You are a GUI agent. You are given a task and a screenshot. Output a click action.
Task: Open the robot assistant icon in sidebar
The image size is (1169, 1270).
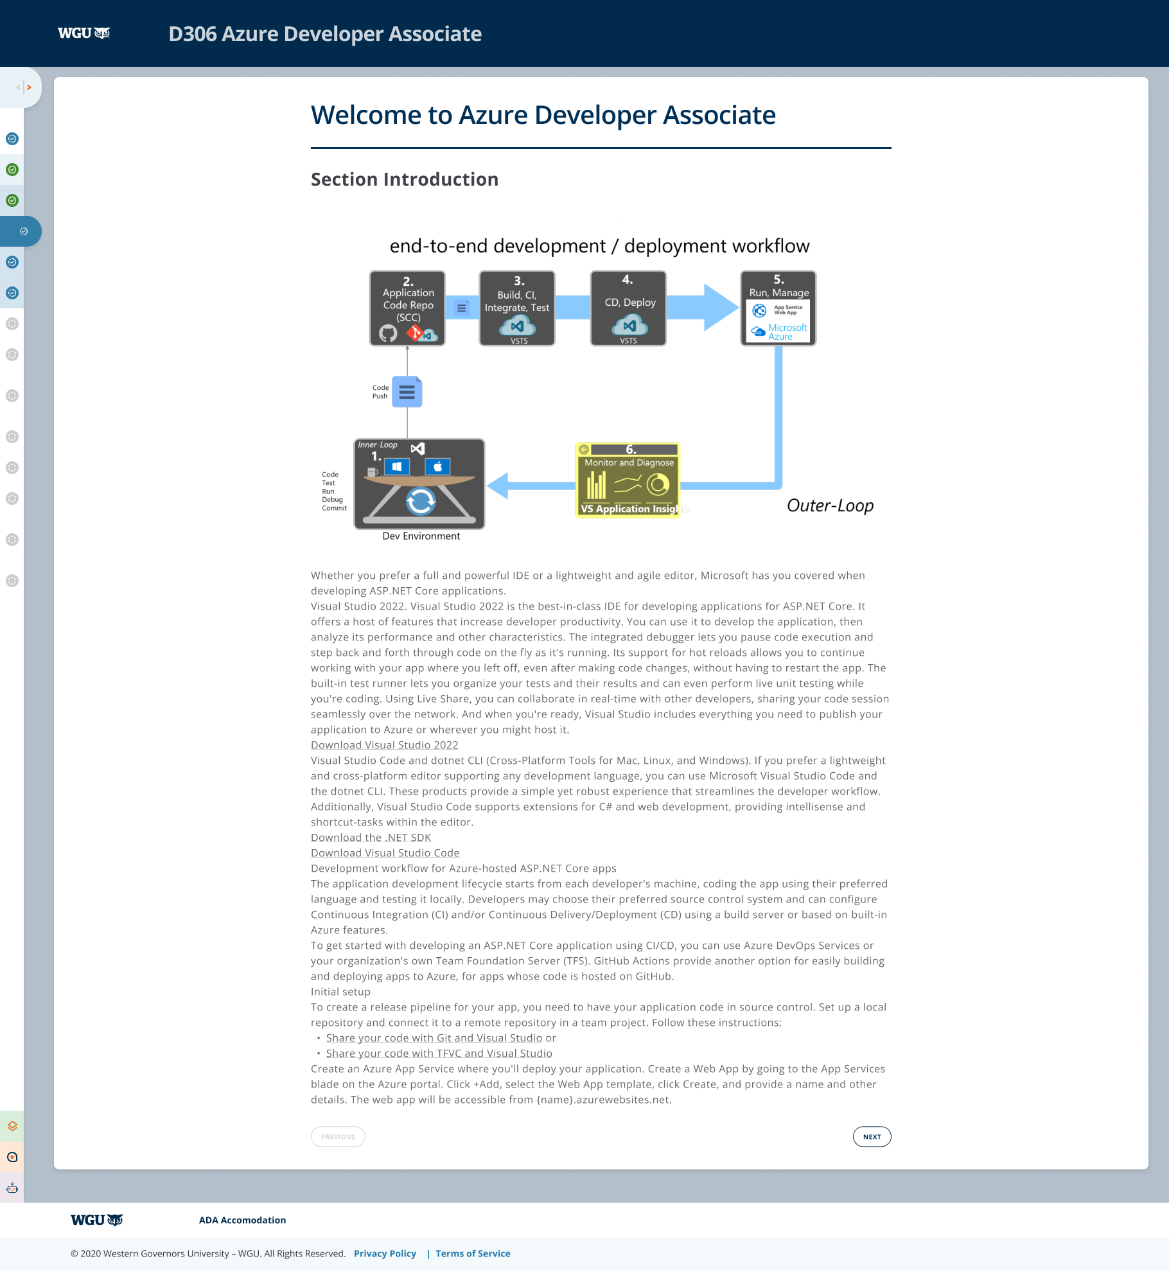click(x=12, y=1188)
